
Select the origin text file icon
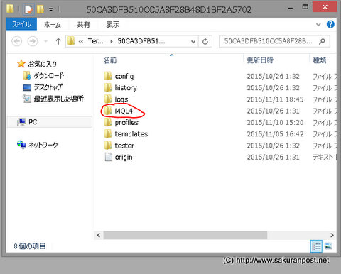[108, 157]
